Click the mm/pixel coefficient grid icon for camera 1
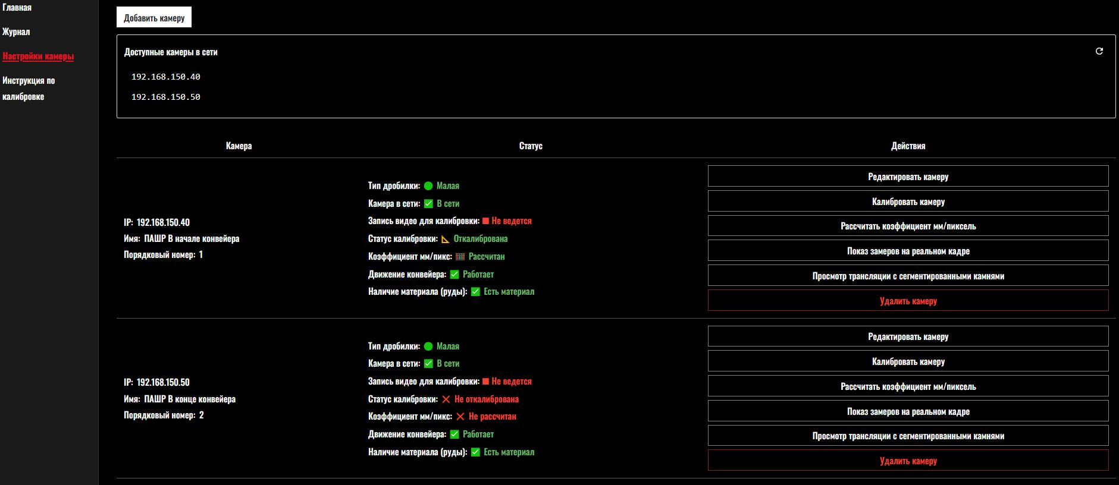The width and height of the screenshot is (1119, 485). pyautogui.click(x=460, y=257)
